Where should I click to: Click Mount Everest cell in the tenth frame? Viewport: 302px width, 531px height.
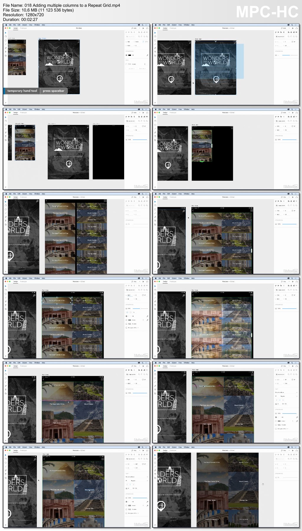[239, 405]
